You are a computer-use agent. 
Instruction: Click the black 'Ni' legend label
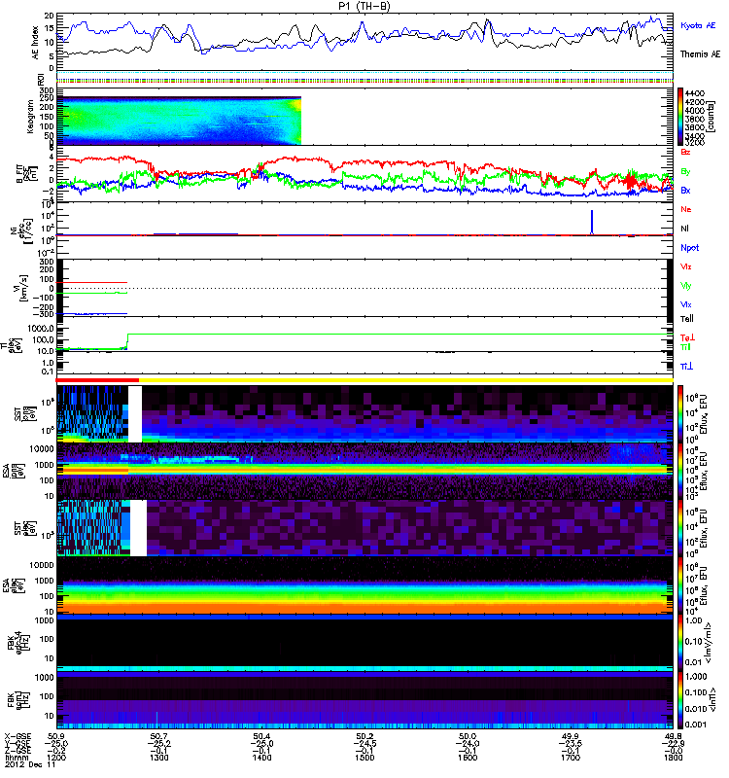point(684,229)
